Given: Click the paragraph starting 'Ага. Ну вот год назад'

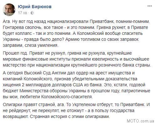Looking at the screenshot, I should tap(76, 33).
